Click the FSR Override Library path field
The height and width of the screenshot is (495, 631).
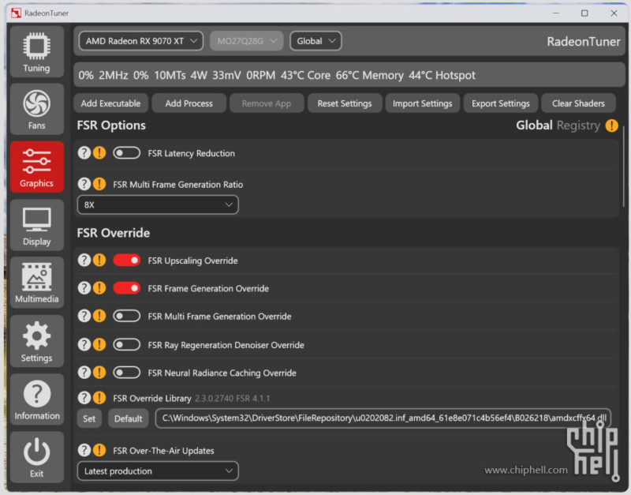click(383, 418)
